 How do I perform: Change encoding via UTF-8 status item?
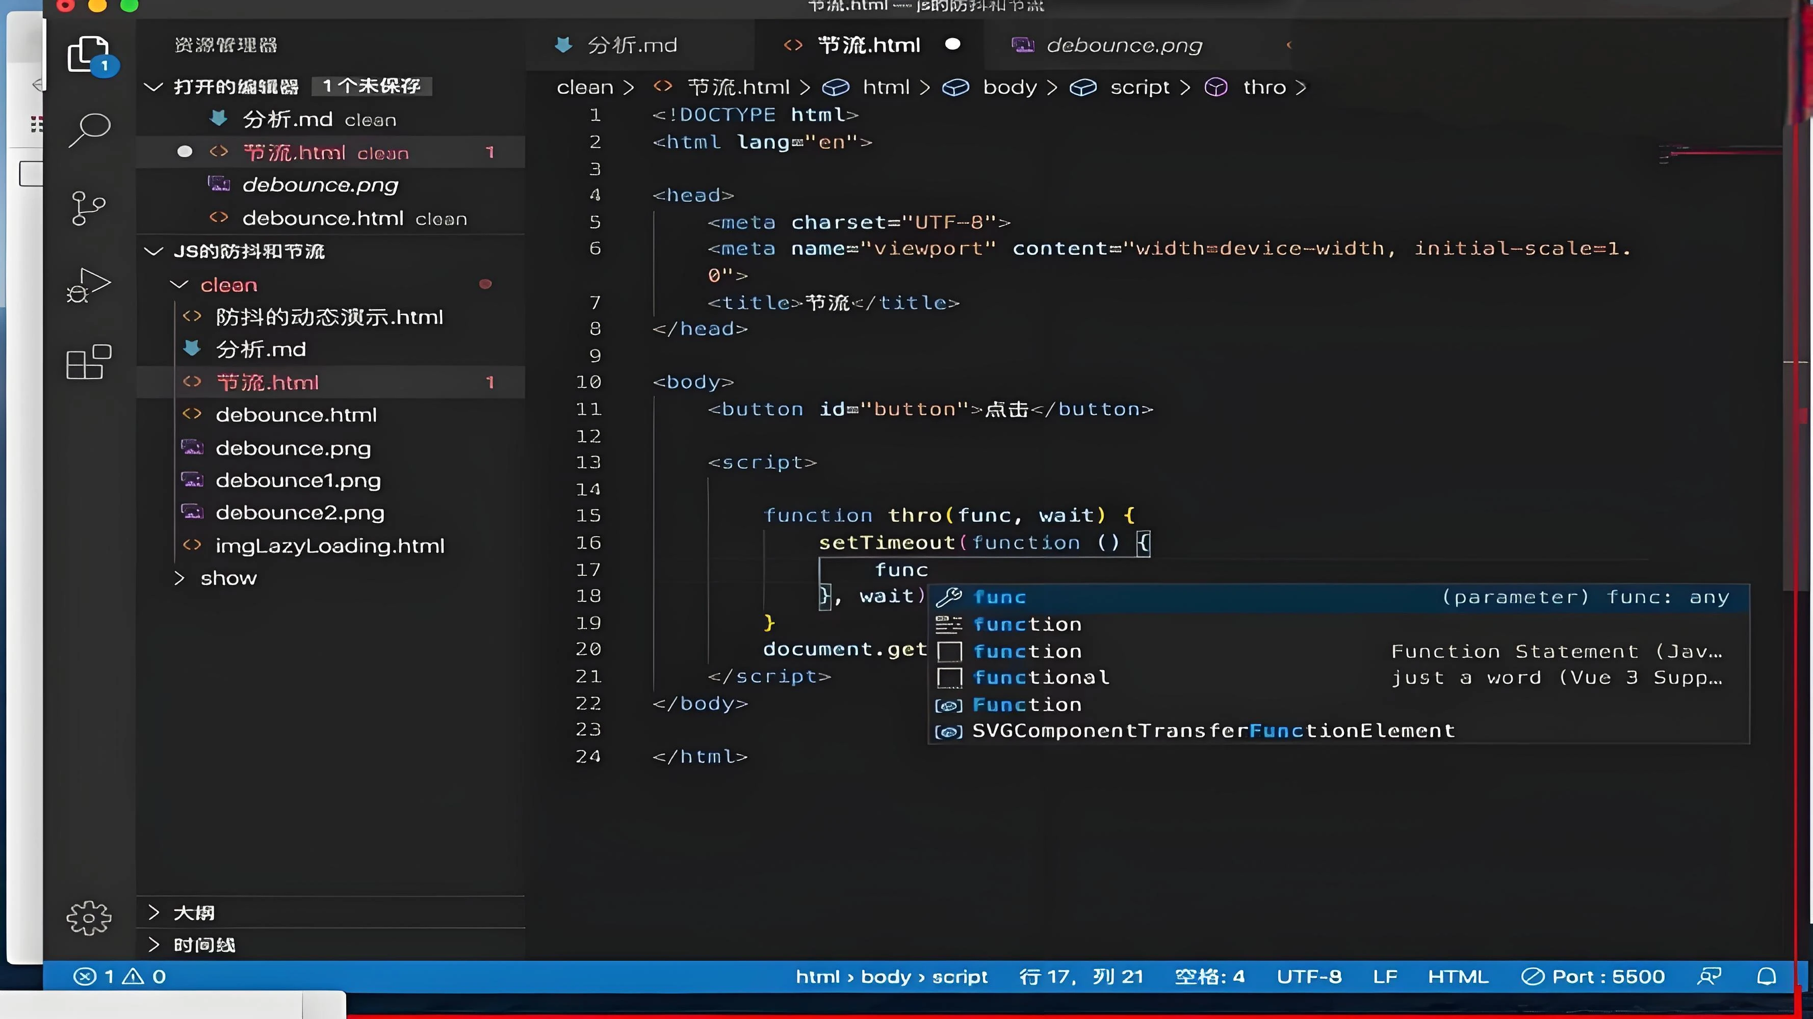click(1309, 976)
